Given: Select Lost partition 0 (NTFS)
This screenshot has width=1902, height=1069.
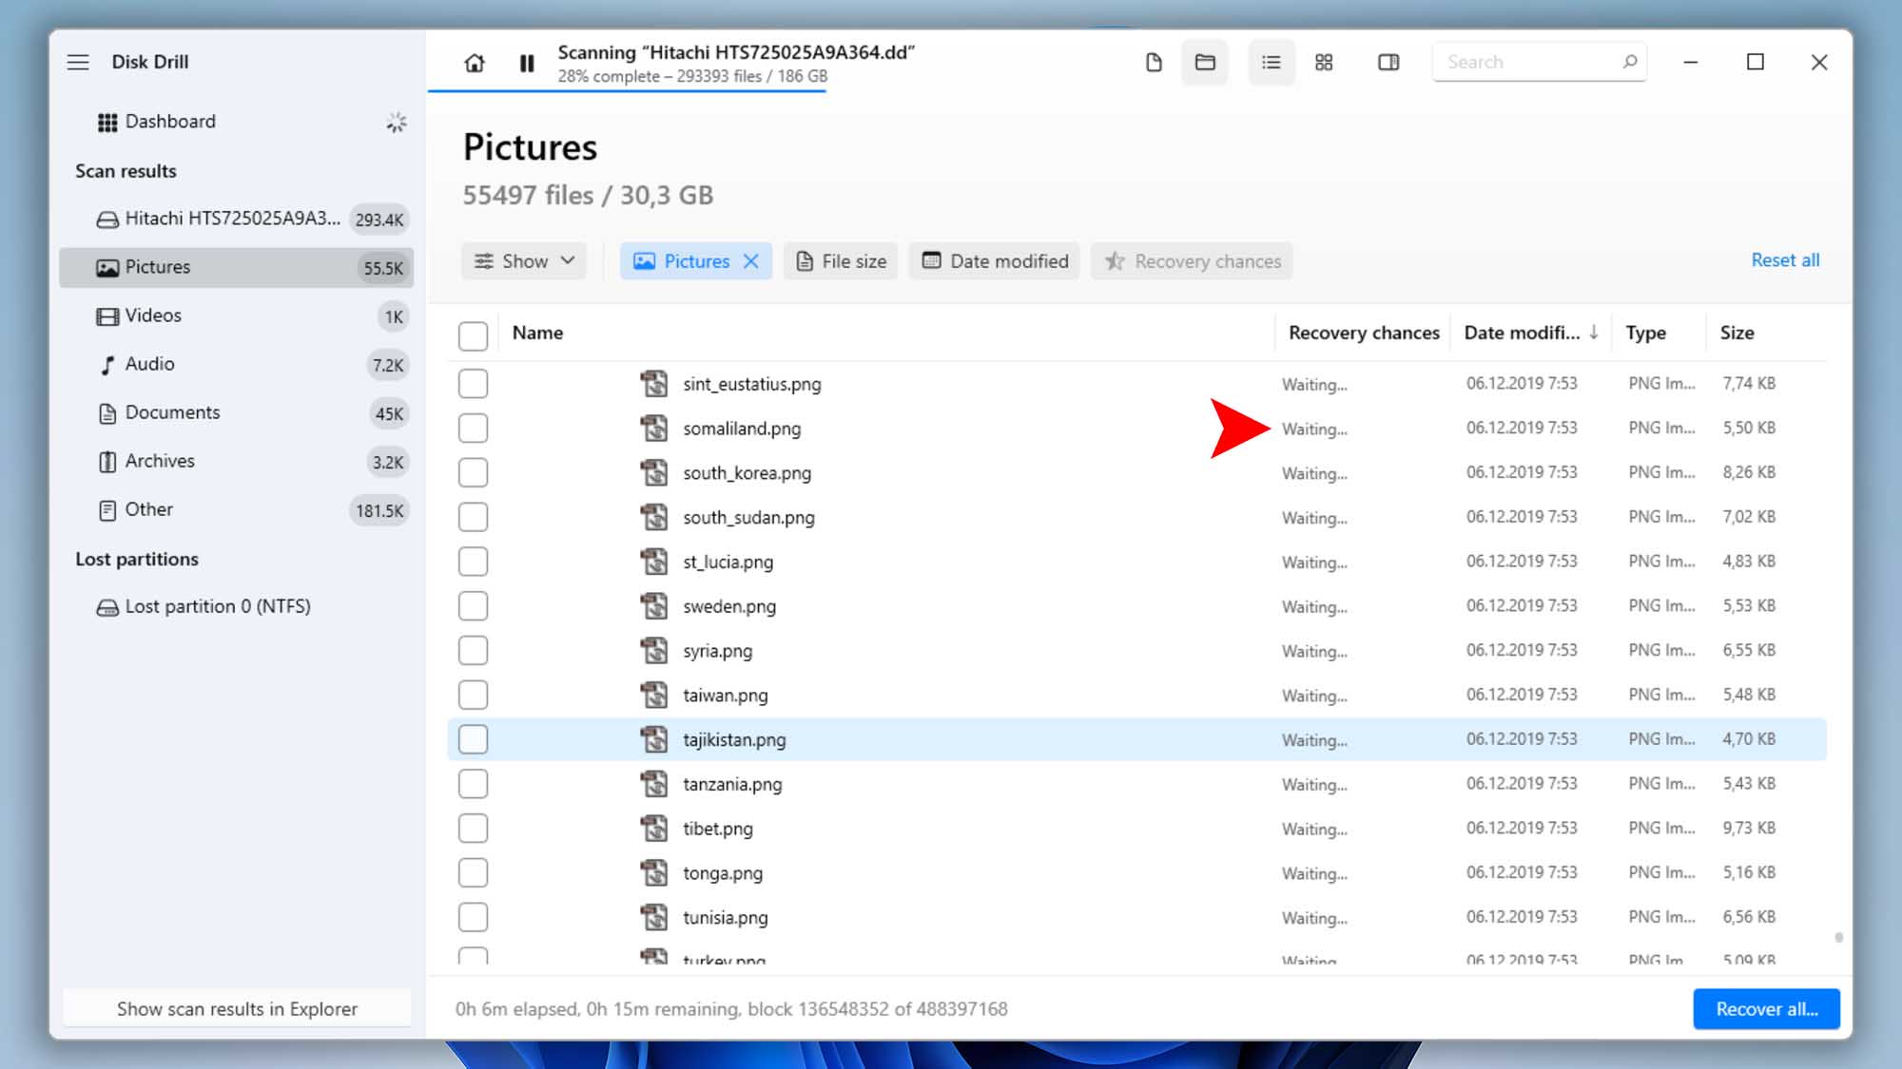Looking at the screenshot, I should point(236,606).
